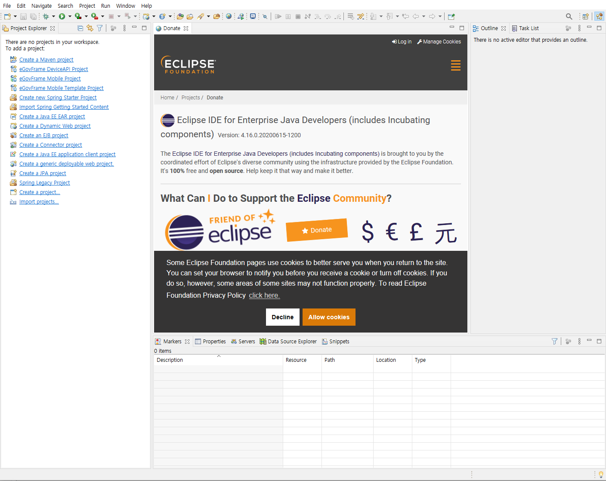Open the Run configurations dropdown arrow
606x481 pixels.
70,16
